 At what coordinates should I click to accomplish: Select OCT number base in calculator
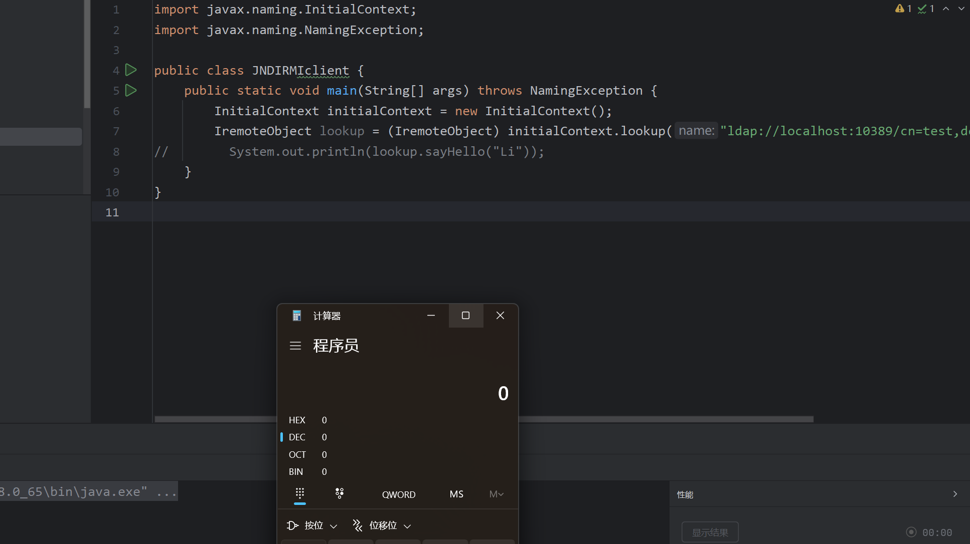pos(297,455)
